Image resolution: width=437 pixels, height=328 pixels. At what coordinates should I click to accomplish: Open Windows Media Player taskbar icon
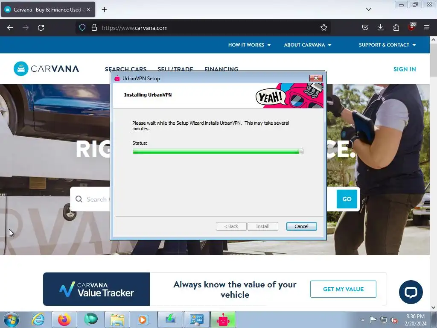pyautogui.click(x=144, y=319)
